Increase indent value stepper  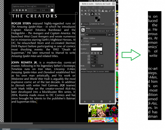(97, 56)
